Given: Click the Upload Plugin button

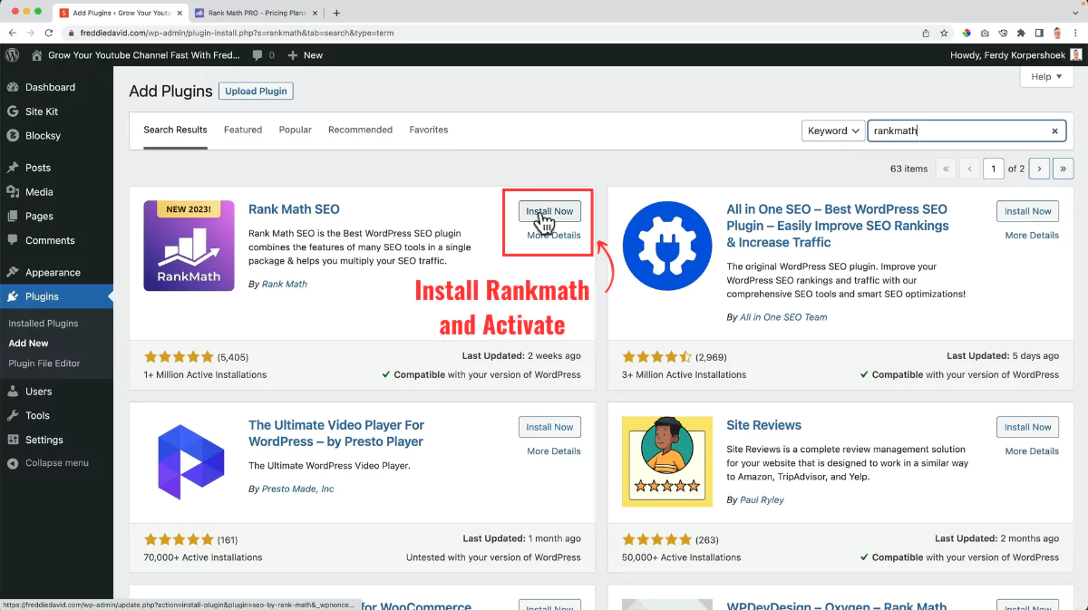Looking at the screenshot, I should 255,91.
